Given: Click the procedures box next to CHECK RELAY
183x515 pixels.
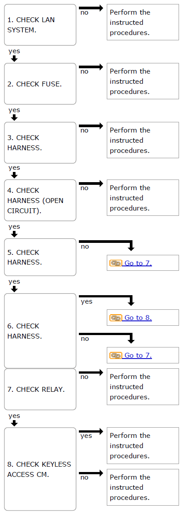Looking at the screenshot, I should [143, 386].
